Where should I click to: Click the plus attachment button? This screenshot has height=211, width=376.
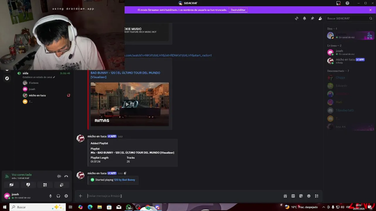coord(80,196)
